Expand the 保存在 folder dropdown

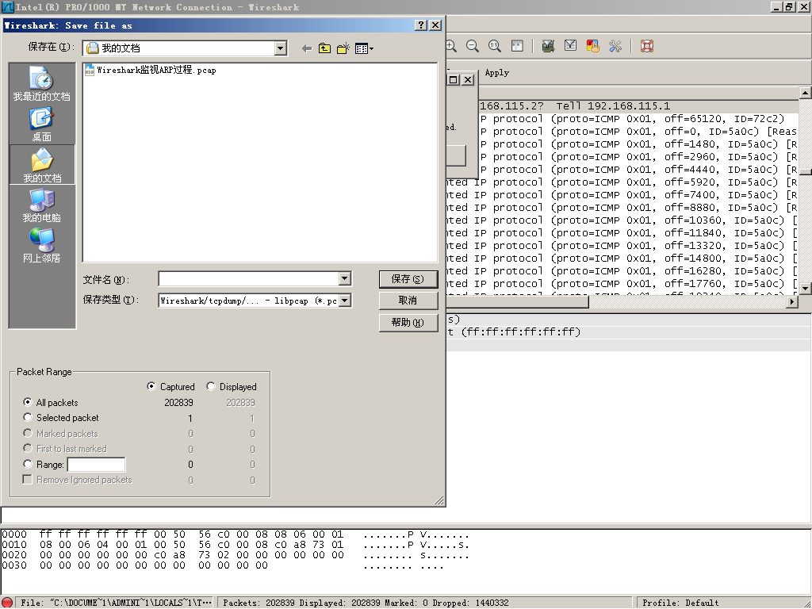(x=281, y=48)
